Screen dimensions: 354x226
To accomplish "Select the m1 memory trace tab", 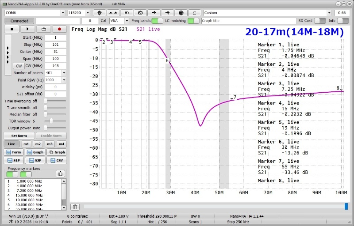I will tap(26, 144).
